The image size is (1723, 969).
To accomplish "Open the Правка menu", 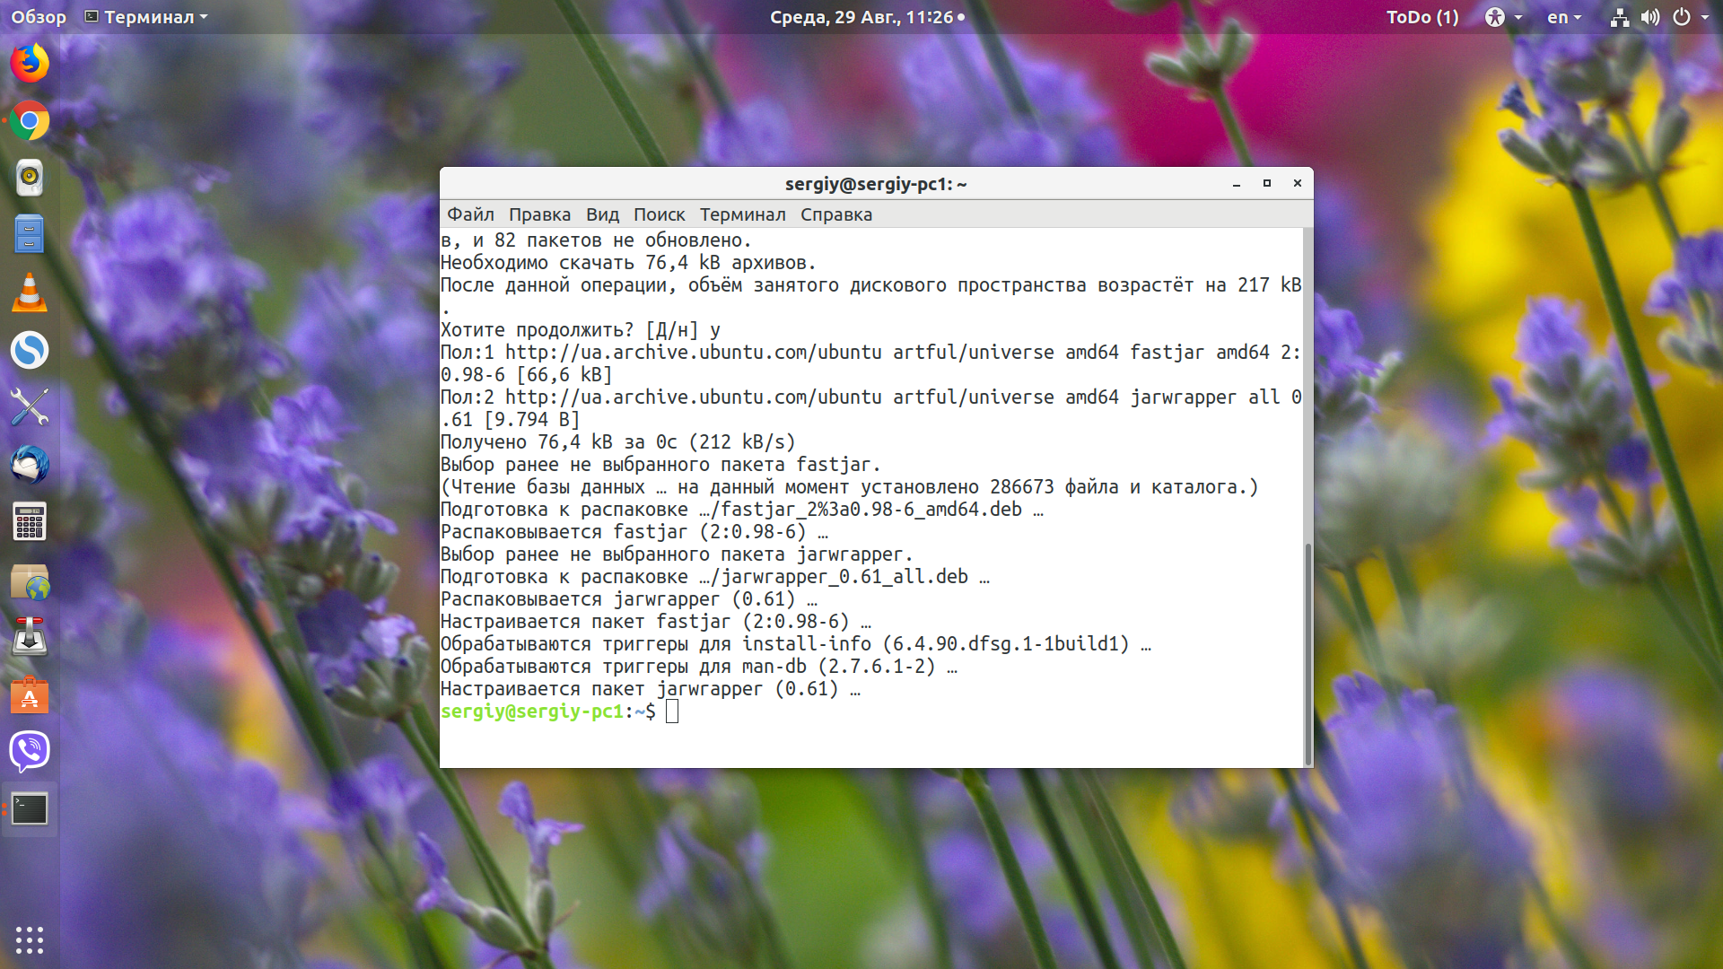I will [x=539, y=214].
